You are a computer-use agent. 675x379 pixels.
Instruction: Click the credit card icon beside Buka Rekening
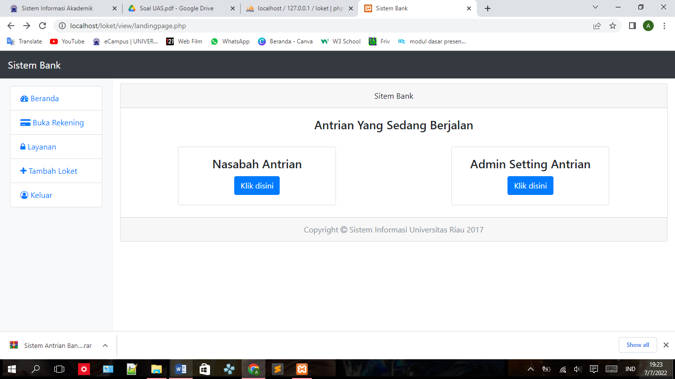pos(25,122)
